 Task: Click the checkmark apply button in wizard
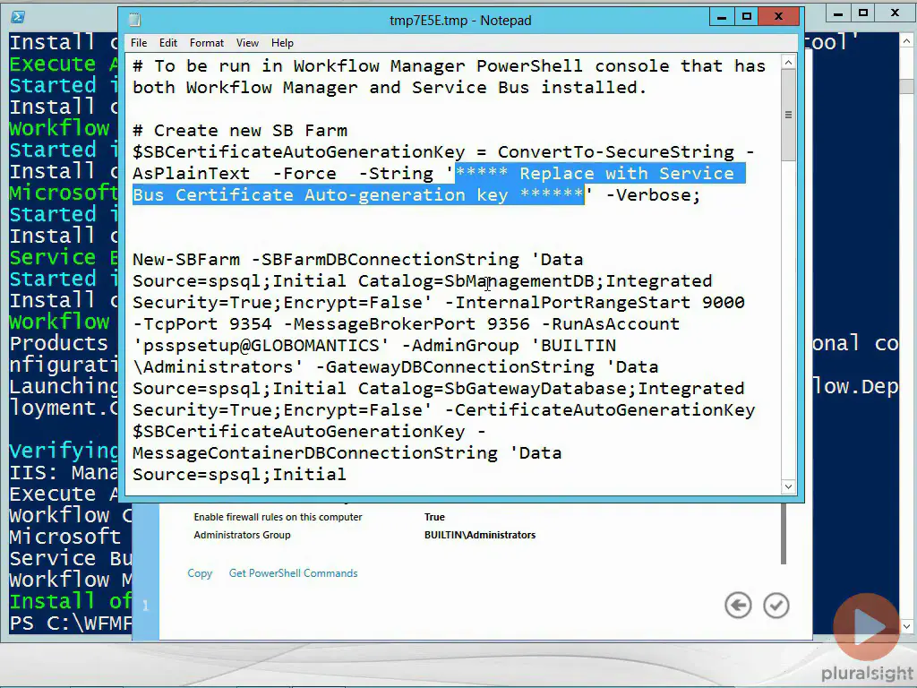click(x=776, y=606)
